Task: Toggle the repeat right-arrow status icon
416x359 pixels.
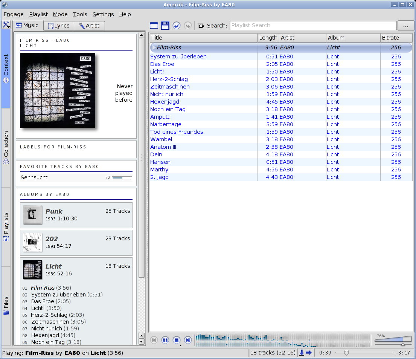Action: click(309, 353)
